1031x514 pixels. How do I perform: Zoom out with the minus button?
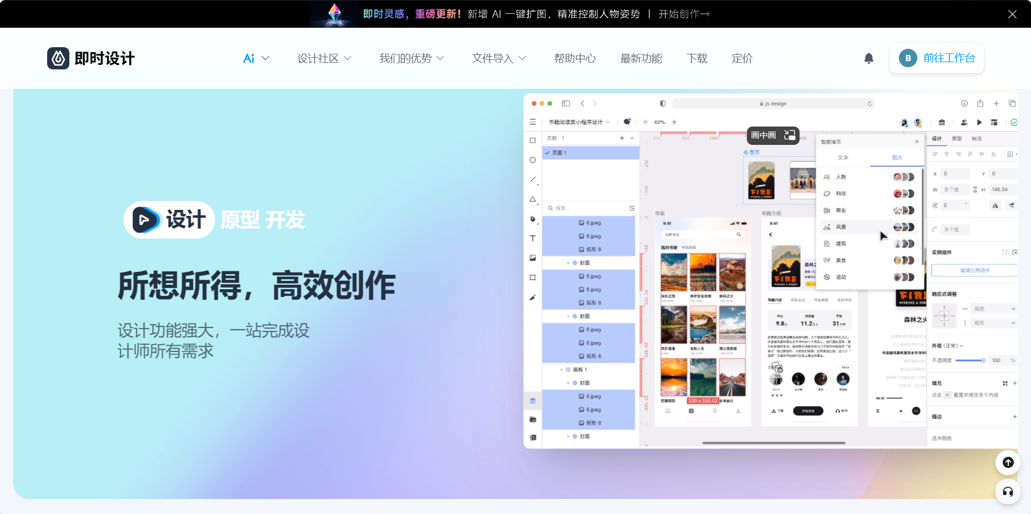(645, 122)
